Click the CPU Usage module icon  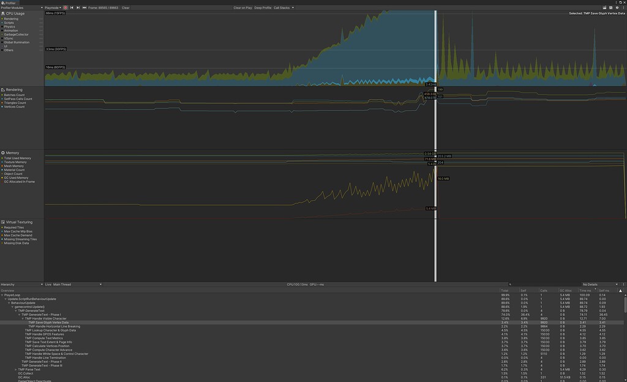click(x=3, y=13)
